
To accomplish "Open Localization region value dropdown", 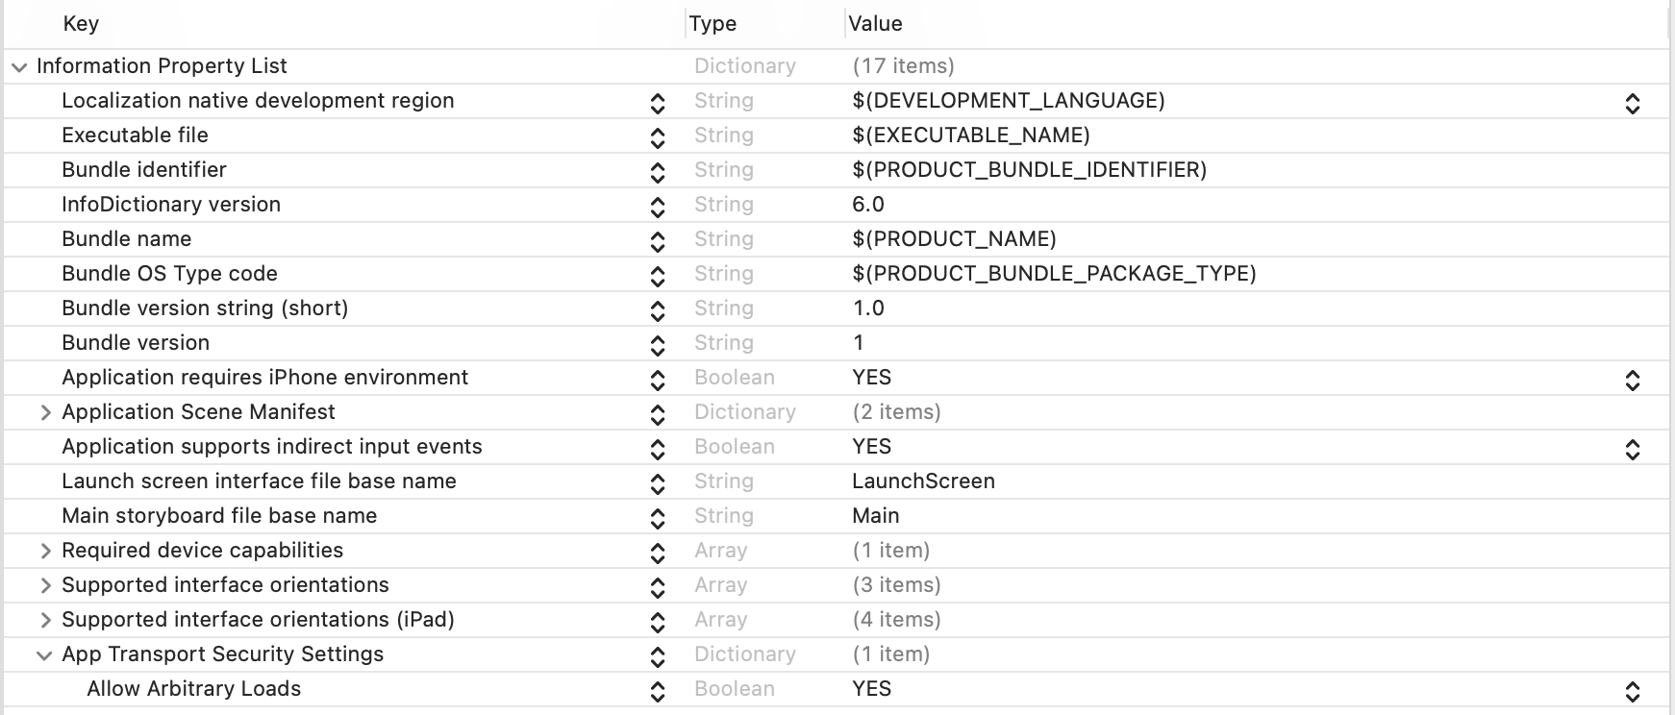I will pyautogui.click(x=1632, y=103).
